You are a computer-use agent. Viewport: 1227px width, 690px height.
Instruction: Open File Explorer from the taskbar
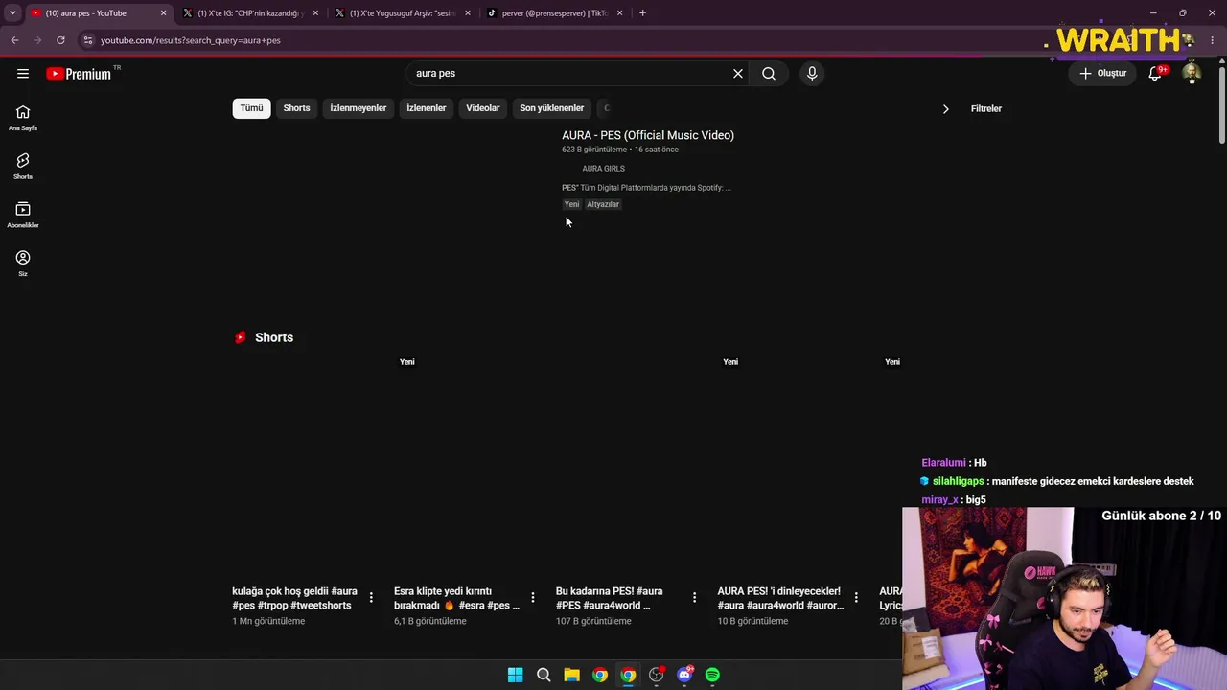pos(571,675)
